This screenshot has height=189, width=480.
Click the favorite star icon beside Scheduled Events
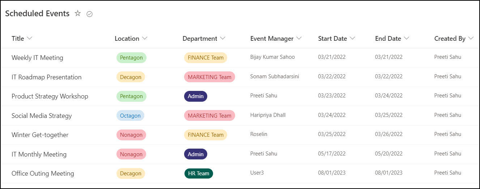pos(78,14)
